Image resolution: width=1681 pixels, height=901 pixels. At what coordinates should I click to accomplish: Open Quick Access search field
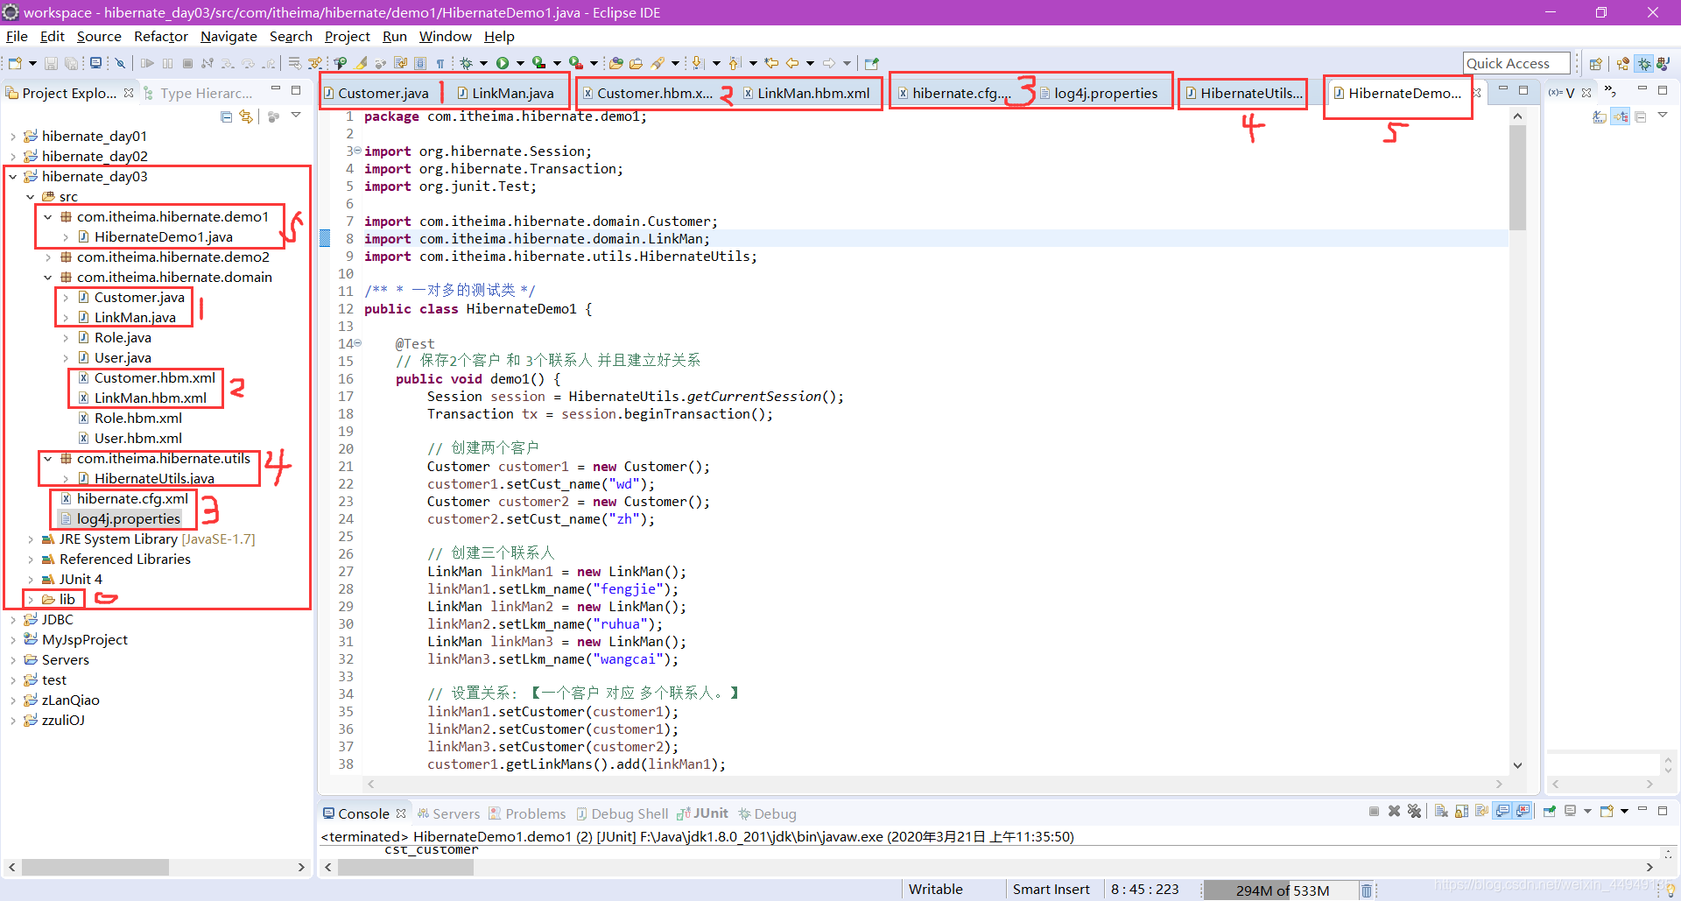1516,63
